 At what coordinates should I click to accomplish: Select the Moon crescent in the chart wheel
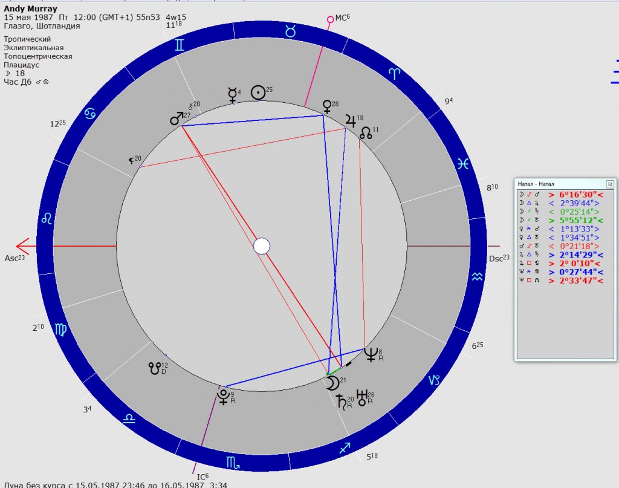tap(333, 383)
